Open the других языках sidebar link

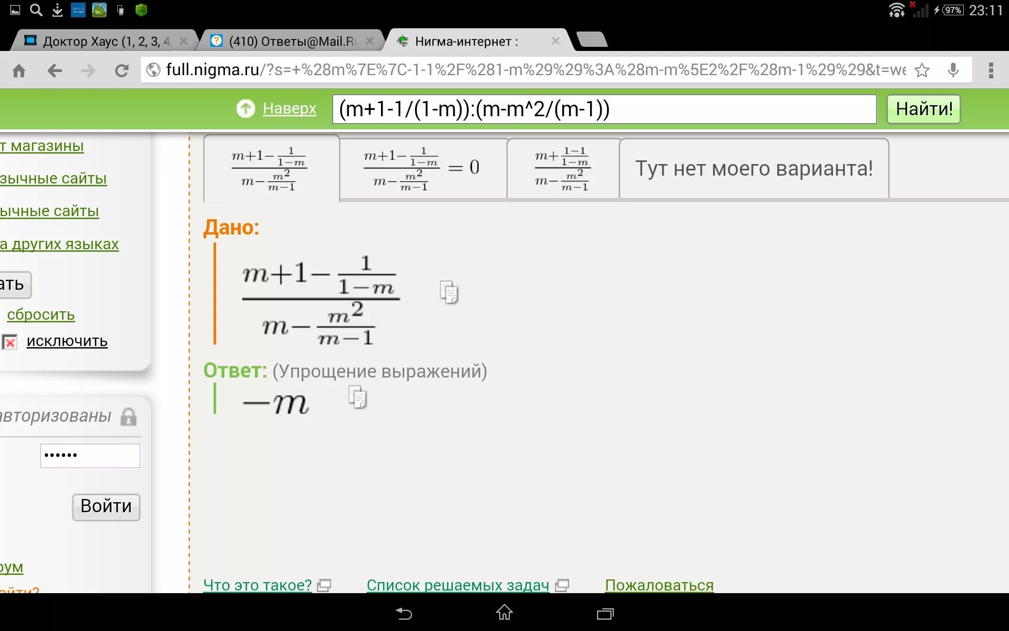59,245
